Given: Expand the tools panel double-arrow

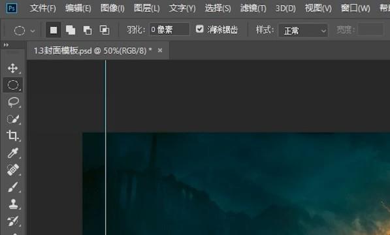Looking at the screenshot, I should click(7, 45).
